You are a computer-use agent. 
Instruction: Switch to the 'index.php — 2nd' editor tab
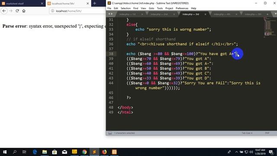(x=161, y=14)
